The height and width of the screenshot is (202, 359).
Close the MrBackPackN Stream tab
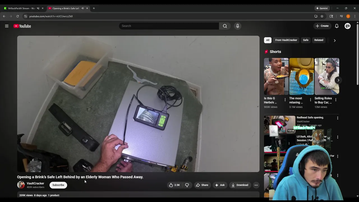point(43,8)
